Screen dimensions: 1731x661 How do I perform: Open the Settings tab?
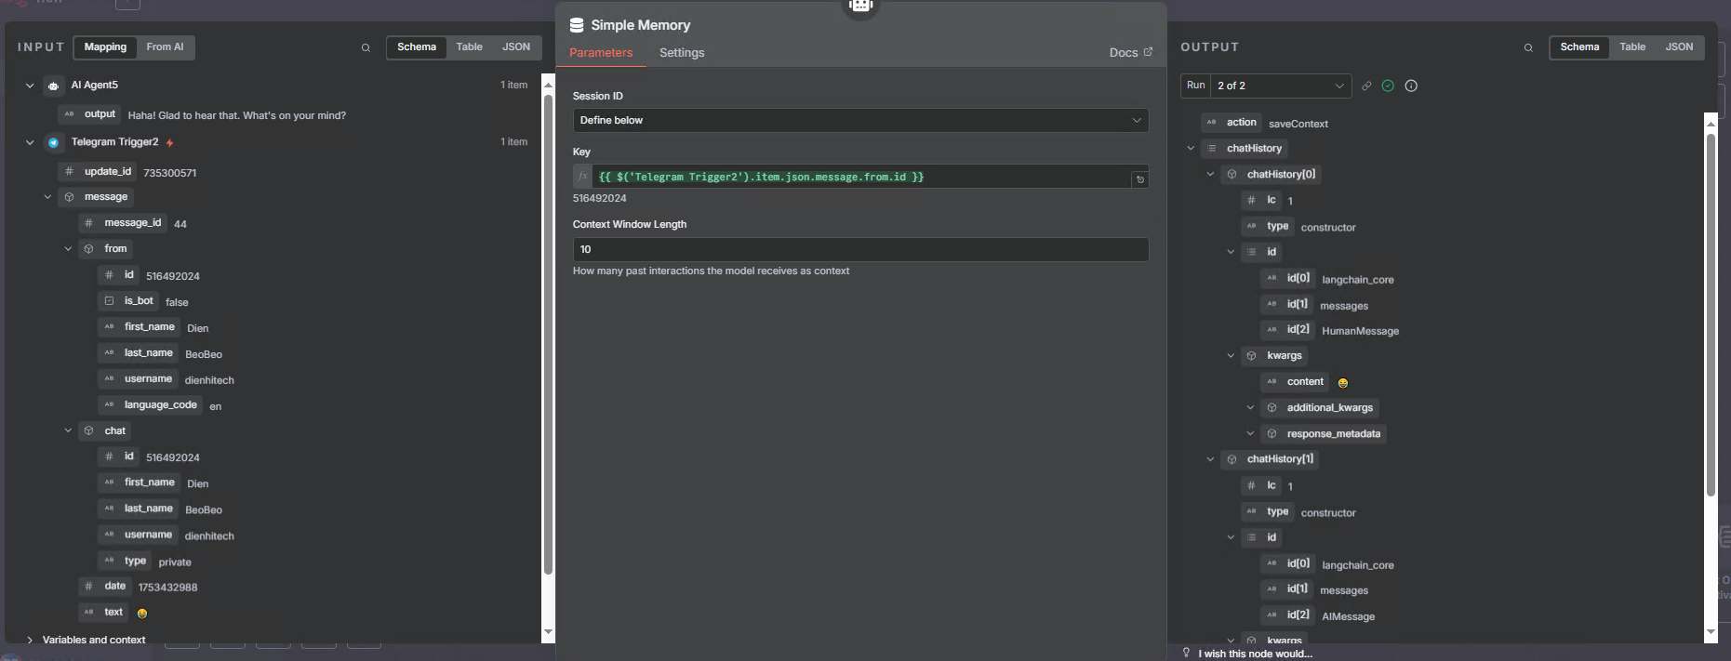click(x=682, y=53)
